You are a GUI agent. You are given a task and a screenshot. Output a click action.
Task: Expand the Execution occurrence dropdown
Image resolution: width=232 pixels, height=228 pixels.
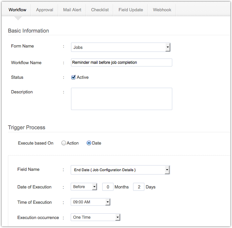pos(95,217)
